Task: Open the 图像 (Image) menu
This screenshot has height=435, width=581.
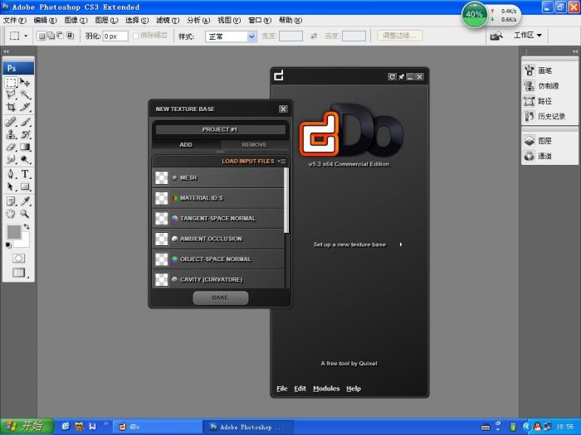Action: 76,20
